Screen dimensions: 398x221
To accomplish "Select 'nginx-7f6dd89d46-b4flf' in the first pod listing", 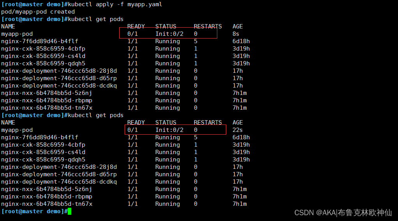I will pos(40,41).
